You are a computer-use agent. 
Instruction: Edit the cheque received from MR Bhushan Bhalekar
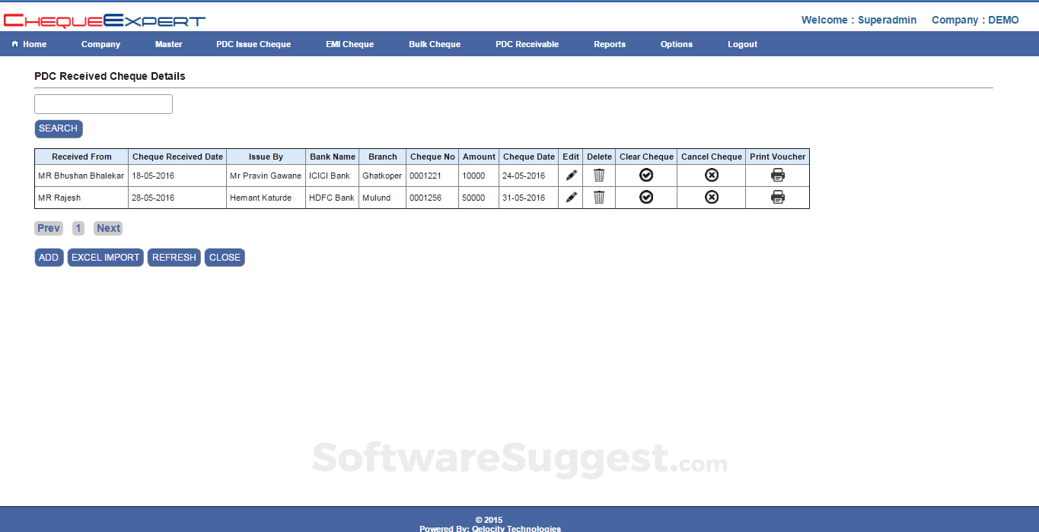(x=570, y=175)
